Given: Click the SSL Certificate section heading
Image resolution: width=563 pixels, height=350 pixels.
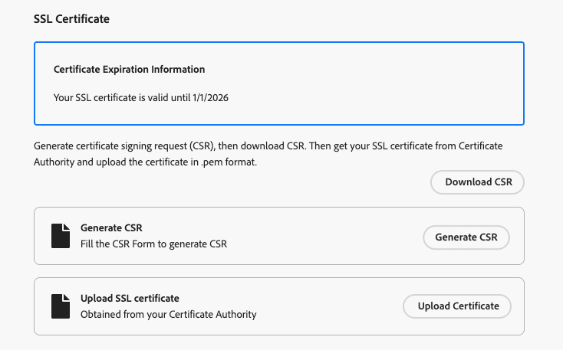Looking at the screenshot, I should (x=71, y=19).
